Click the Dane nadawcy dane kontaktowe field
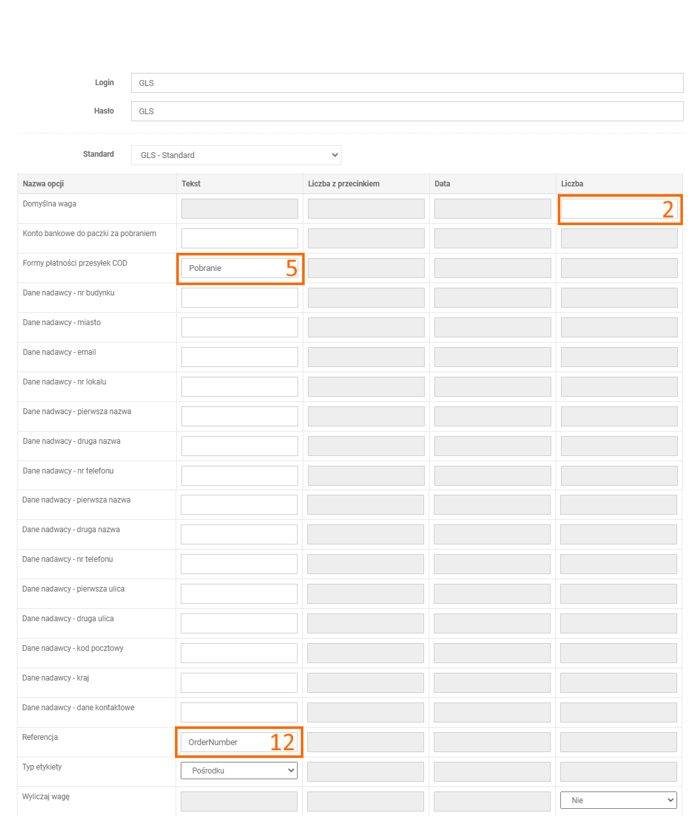692x816 pixels. 239,712
